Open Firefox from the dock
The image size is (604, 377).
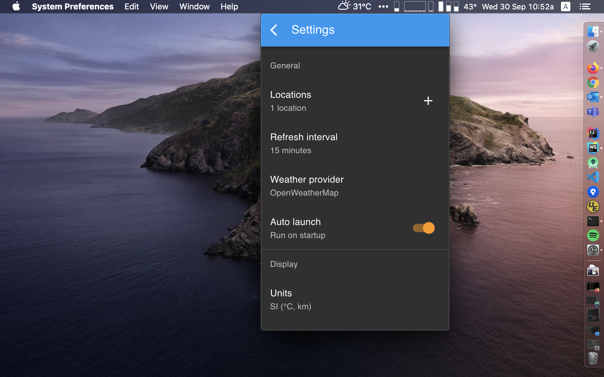tap(593, 68)
